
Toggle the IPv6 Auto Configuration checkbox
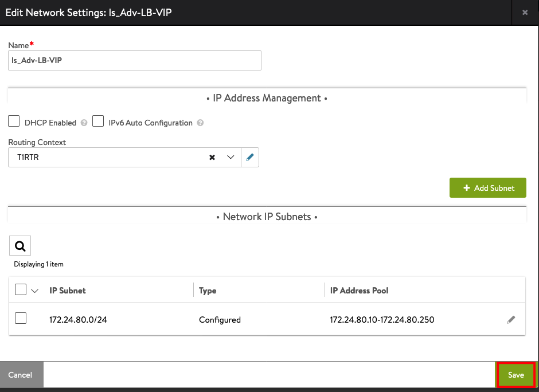coord(98,121)
